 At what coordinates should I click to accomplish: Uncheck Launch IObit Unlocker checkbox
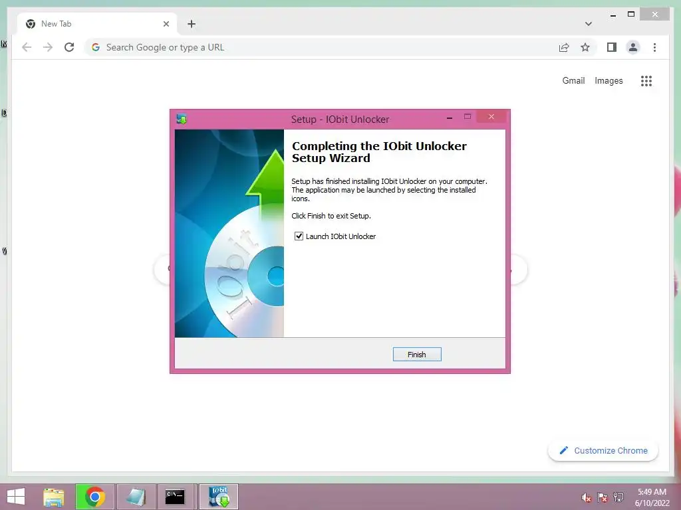[299, 236]
